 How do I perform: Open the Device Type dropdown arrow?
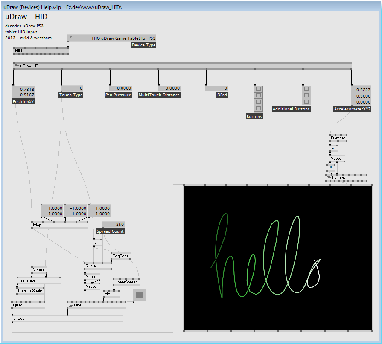pyautogui.click(x=71, y=38)
